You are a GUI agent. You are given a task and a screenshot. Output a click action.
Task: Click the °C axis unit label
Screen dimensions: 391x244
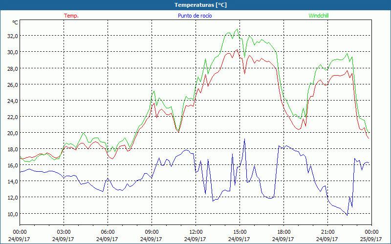tap(15, 22)
